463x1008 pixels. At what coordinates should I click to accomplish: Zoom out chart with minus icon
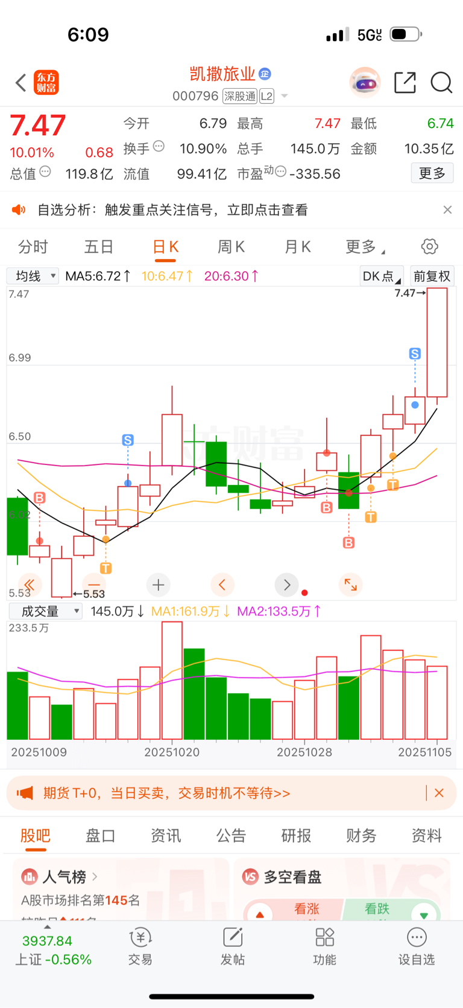pos(94,585)
